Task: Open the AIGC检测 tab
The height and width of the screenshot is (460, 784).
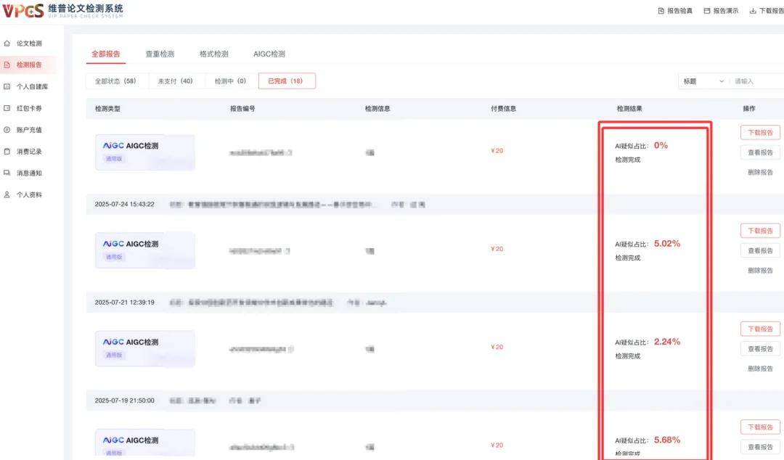Action: click(269, 53)
